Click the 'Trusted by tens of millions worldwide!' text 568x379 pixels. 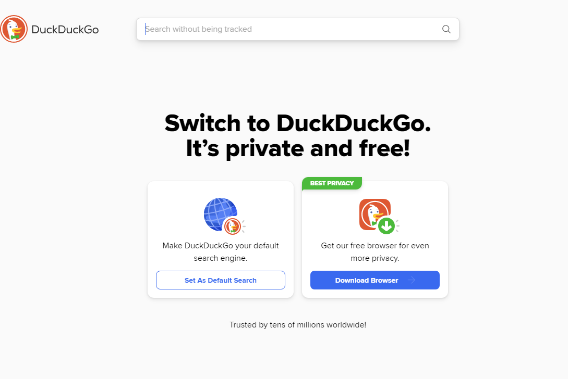(x=298, y=325)
